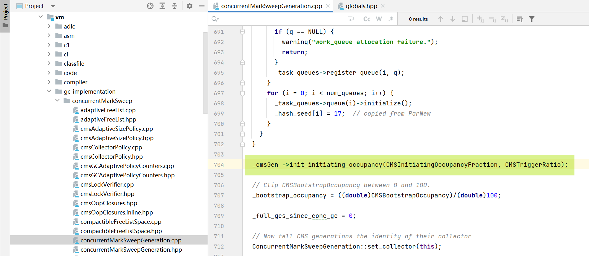This screenshot has height=256, width=589.
Task: Close concurrentMarkSweepGeneration.cpp tab
Action: 328,6
